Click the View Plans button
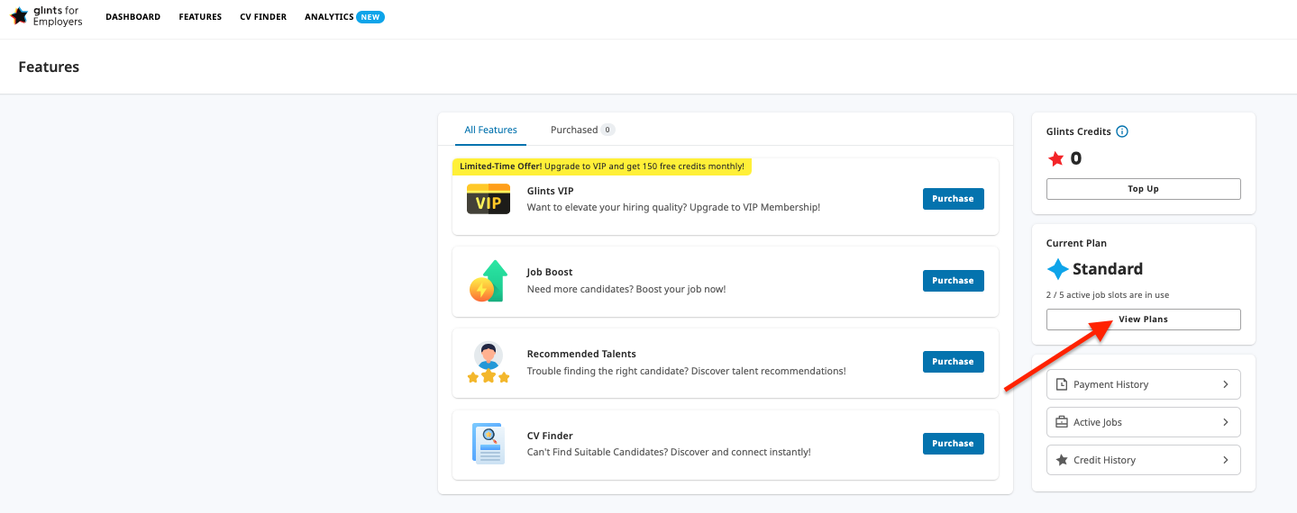Viewport: 1297px width, 513px height. 1143,319
